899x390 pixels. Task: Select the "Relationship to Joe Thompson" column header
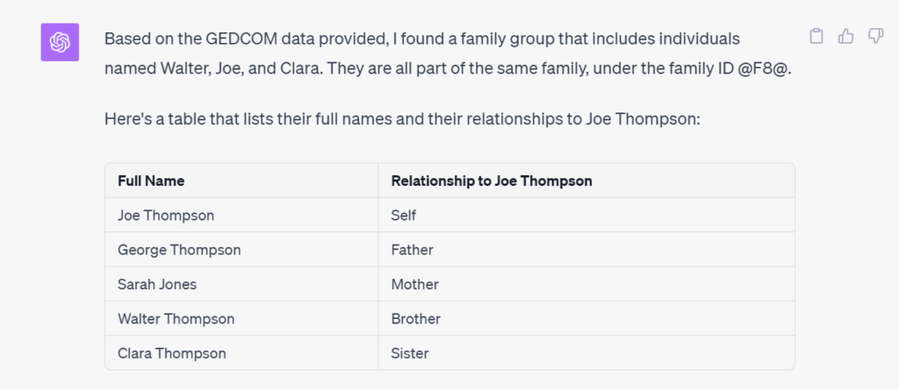pos(586,181)
